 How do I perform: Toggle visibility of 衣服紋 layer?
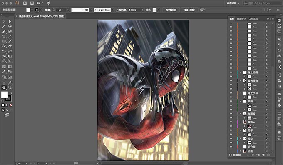coord(231,114)
